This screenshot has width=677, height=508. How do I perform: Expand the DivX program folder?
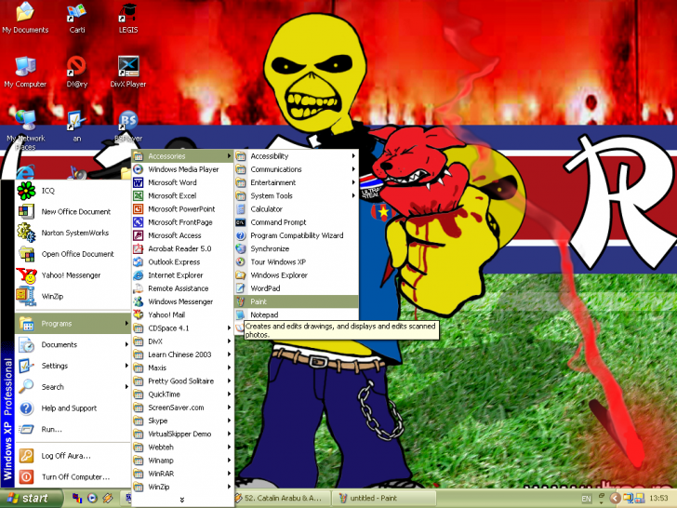(182, 341)
